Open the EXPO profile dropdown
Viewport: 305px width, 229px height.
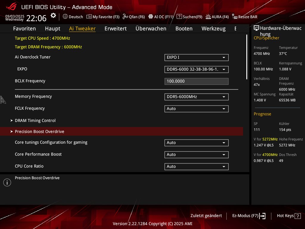tap(197, 69)
